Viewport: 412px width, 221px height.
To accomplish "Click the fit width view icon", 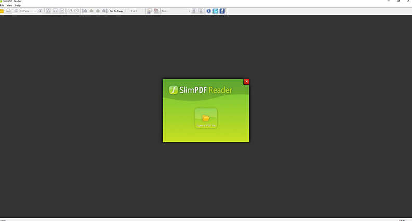I will pyautogui.click(x=55, y=11).
